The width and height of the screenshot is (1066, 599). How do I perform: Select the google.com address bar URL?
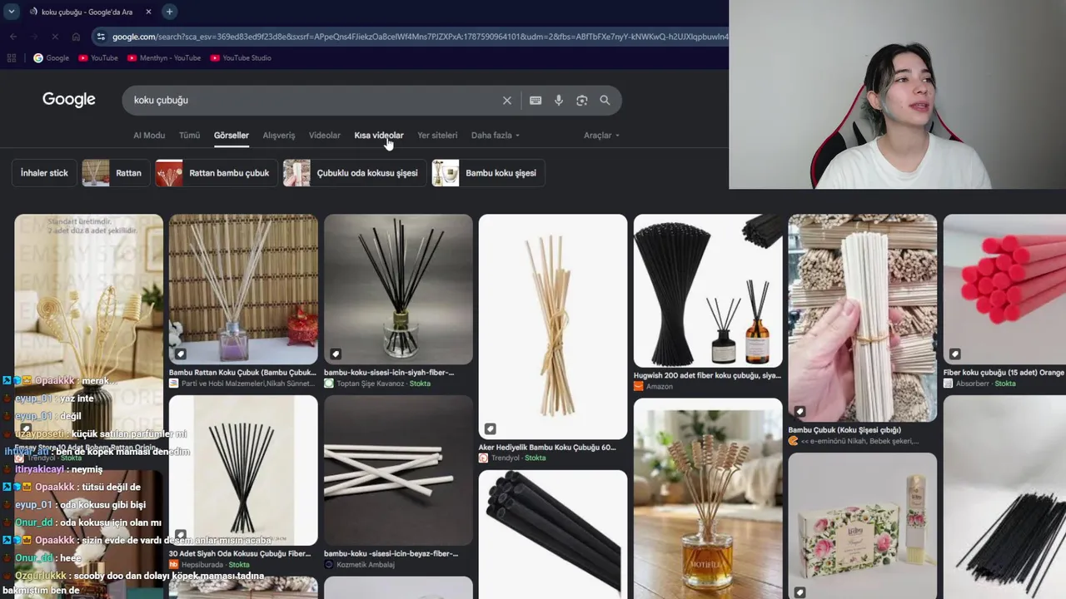click(420, 37)
